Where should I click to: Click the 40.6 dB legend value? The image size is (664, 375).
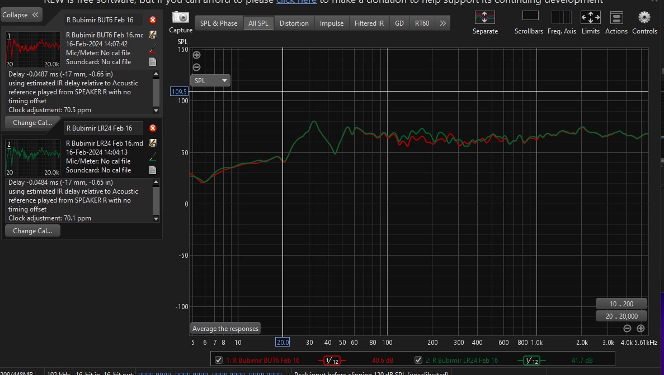pyautogui.click(x=383, y=360)
